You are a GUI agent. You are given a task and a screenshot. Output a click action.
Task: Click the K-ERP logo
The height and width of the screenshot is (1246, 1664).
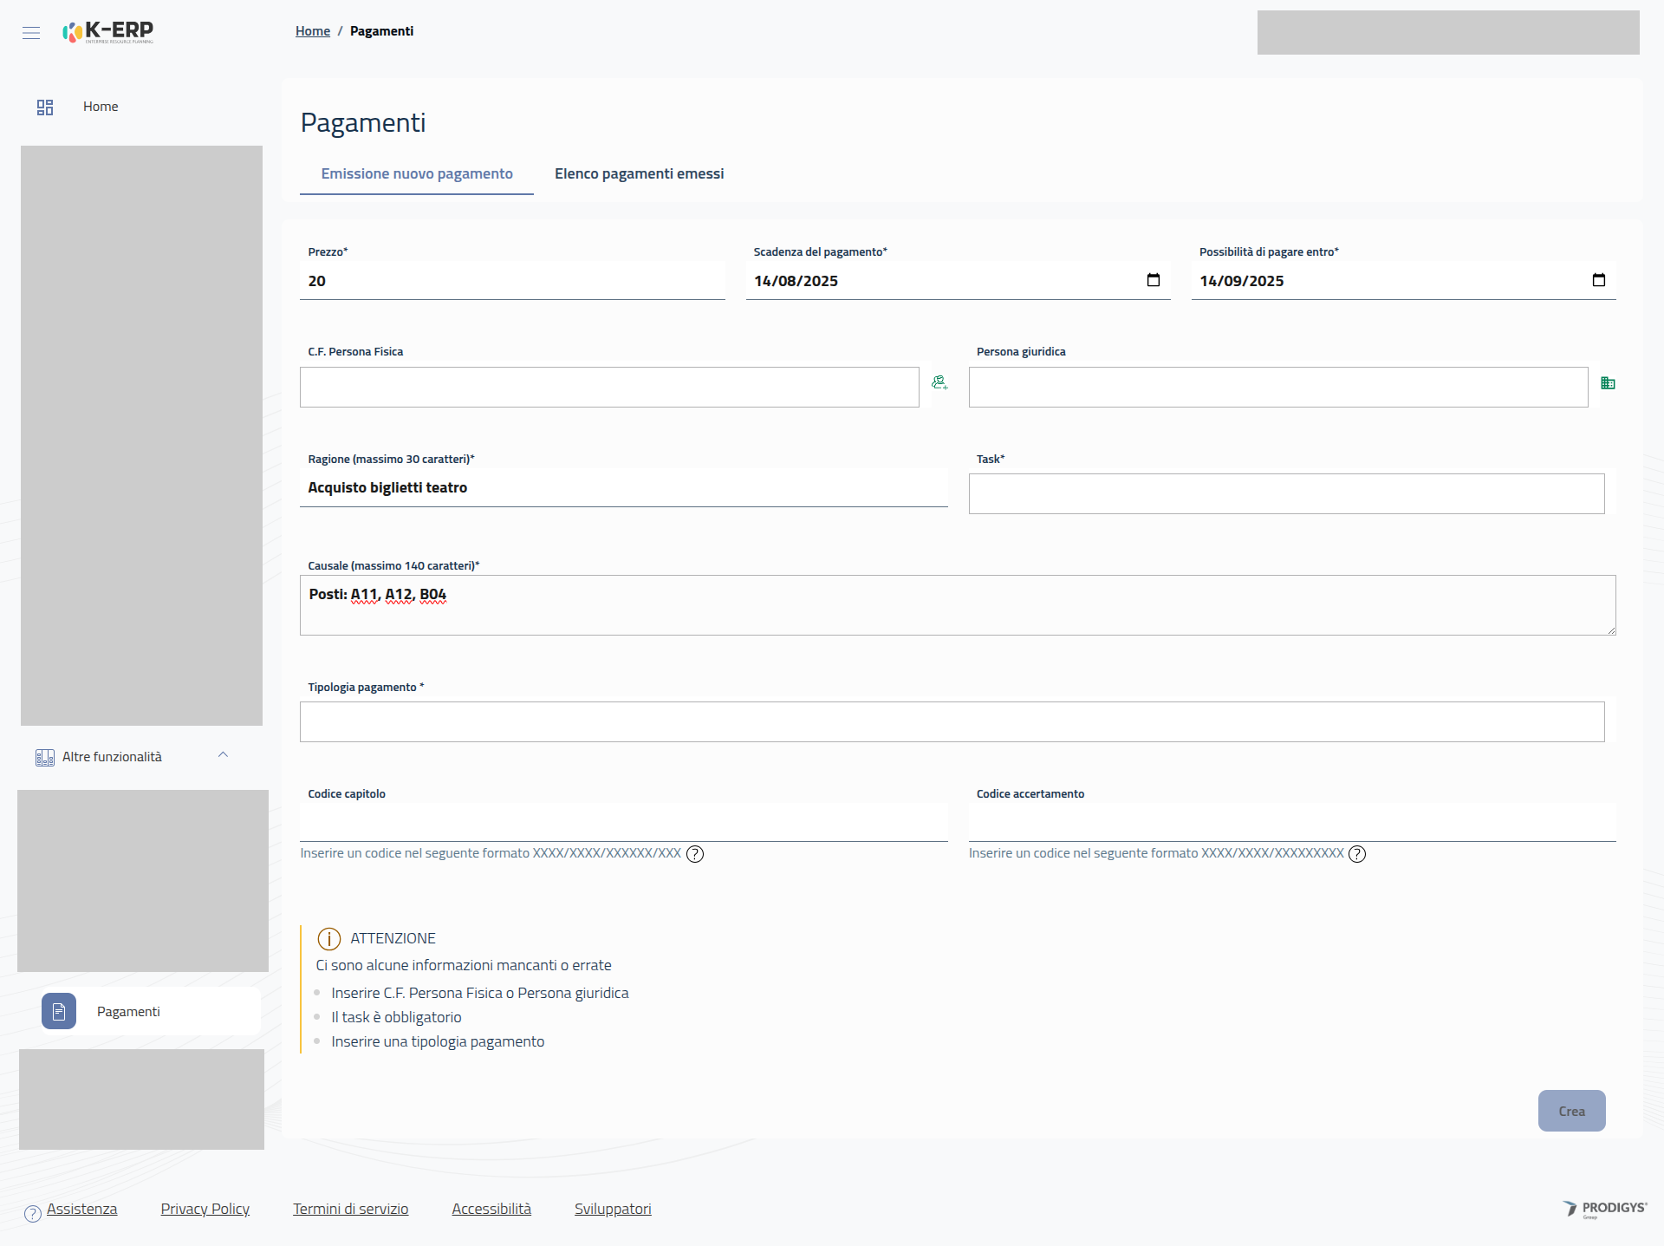108,32
